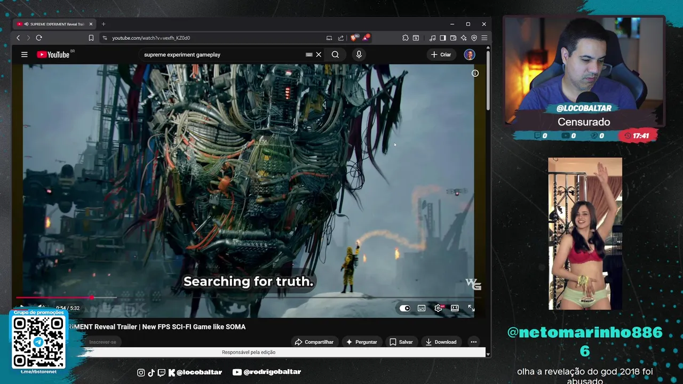Open more actions three-dot menu below video

click(473, 342)
